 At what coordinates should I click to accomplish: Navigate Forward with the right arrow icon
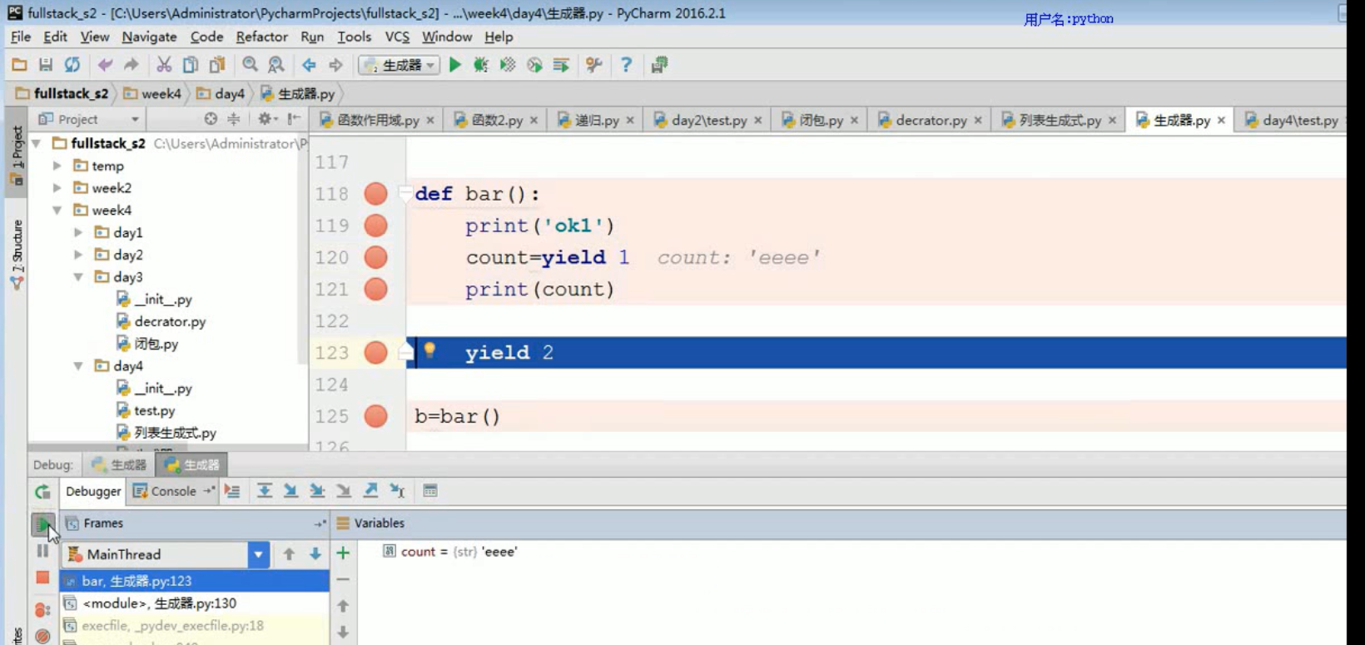[335, 65]
